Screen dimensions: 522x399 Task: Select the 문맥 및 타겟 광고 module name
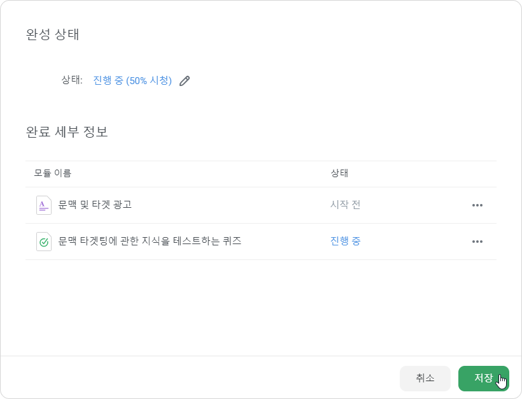point(95,205)
